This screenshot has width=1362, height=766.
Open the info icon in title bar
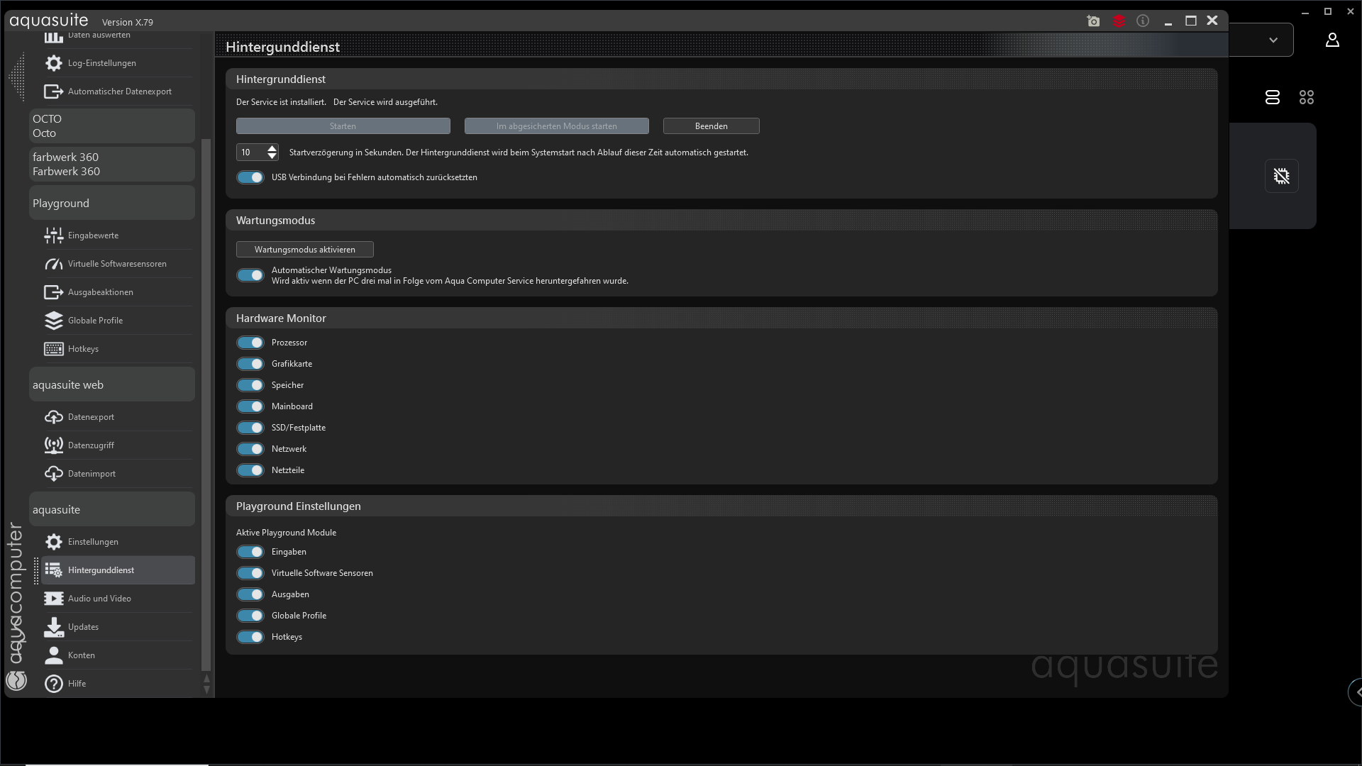(1143, 21)
